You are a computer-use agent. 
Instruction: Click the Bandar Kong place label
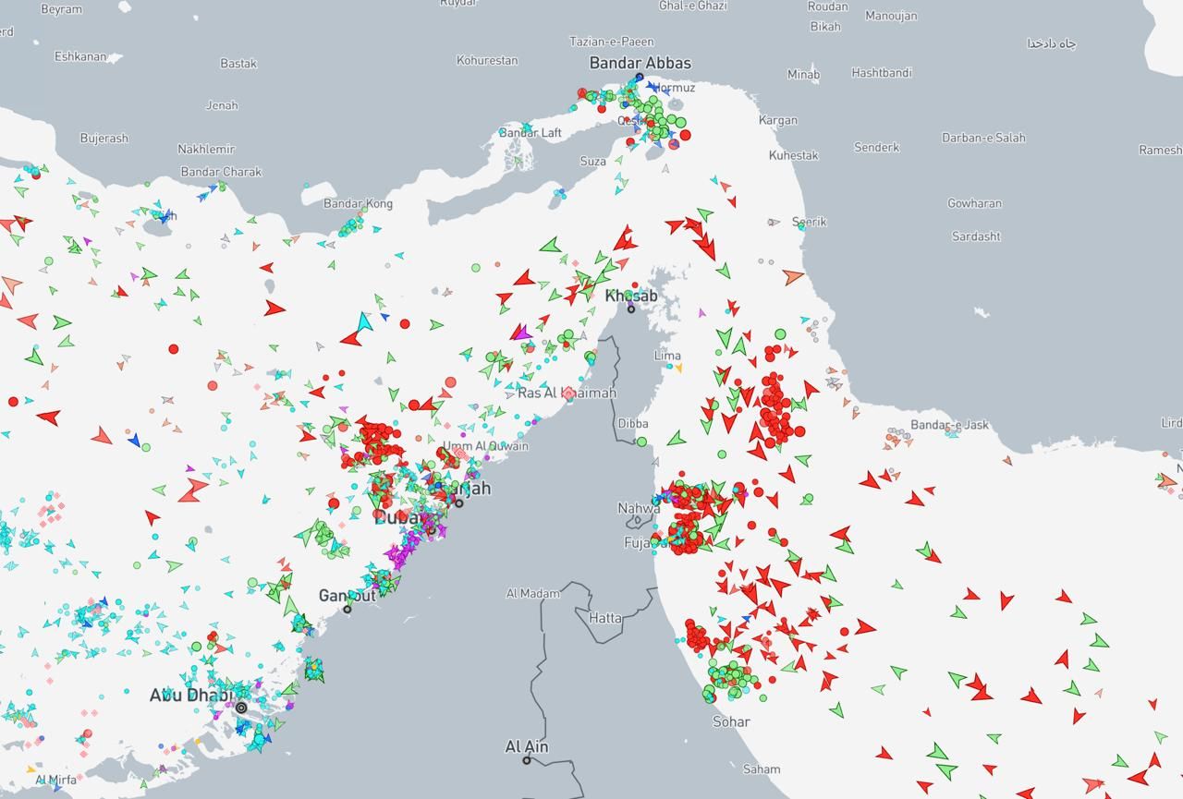pos(358,203)
